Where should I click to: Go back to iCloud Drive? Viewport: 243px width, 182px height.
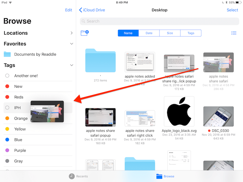(92, 10)
